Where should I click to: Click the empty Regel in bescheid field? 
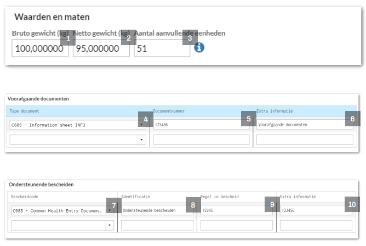tap(237, 226)
